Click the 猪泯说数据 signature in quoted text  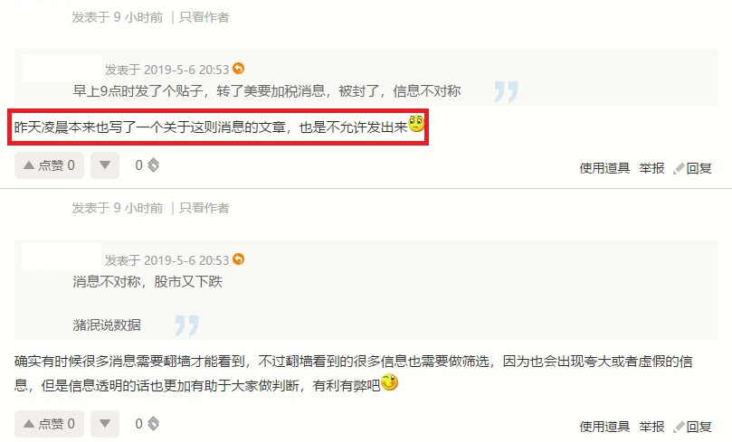coord(107,325)
